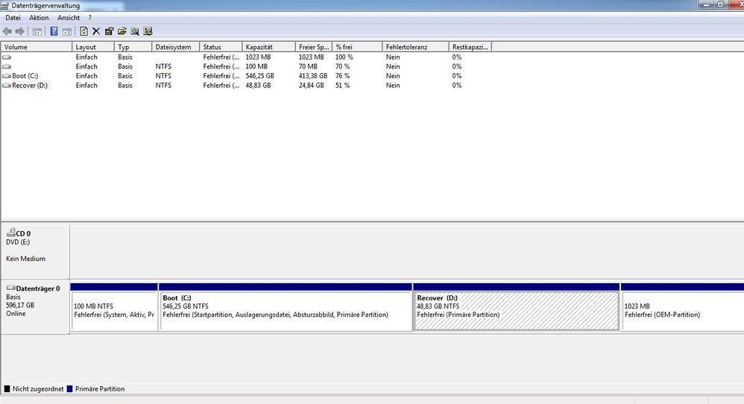744x404 pixels.
Task: Open the Aktion menu
Action: pyautogui.click(x=39, y=18)
